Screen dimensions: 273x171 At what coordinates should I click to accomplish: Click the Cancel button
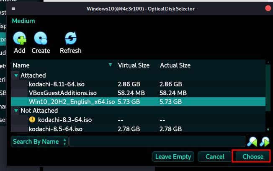[215, 157]
